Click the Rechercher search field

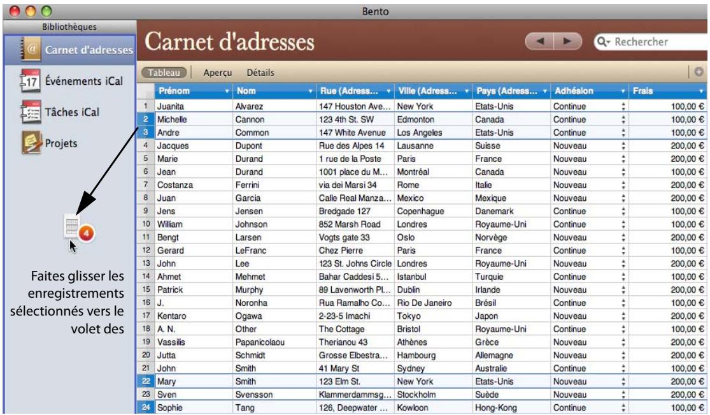click(652, 41)
